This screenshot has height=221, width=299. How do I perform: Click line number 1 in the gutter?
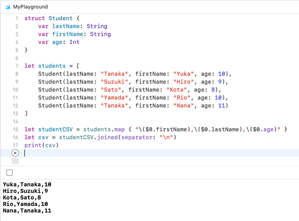(16, 18)
